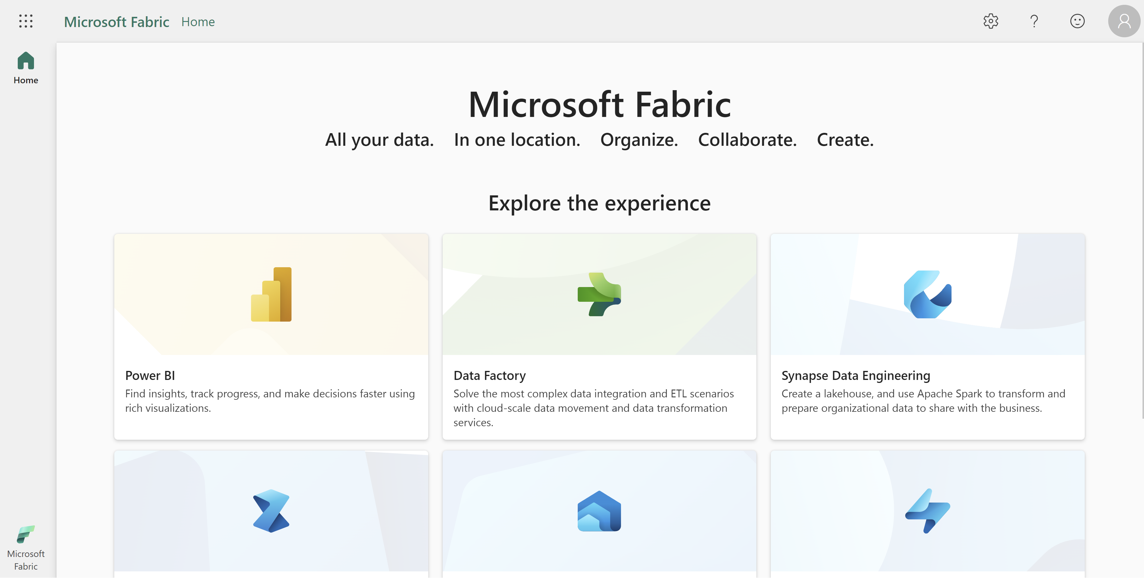Click the Home breadcrumb in the header
Image resolution: width=1144 pixels, height=578 pixels.
(x=198, y=22)
